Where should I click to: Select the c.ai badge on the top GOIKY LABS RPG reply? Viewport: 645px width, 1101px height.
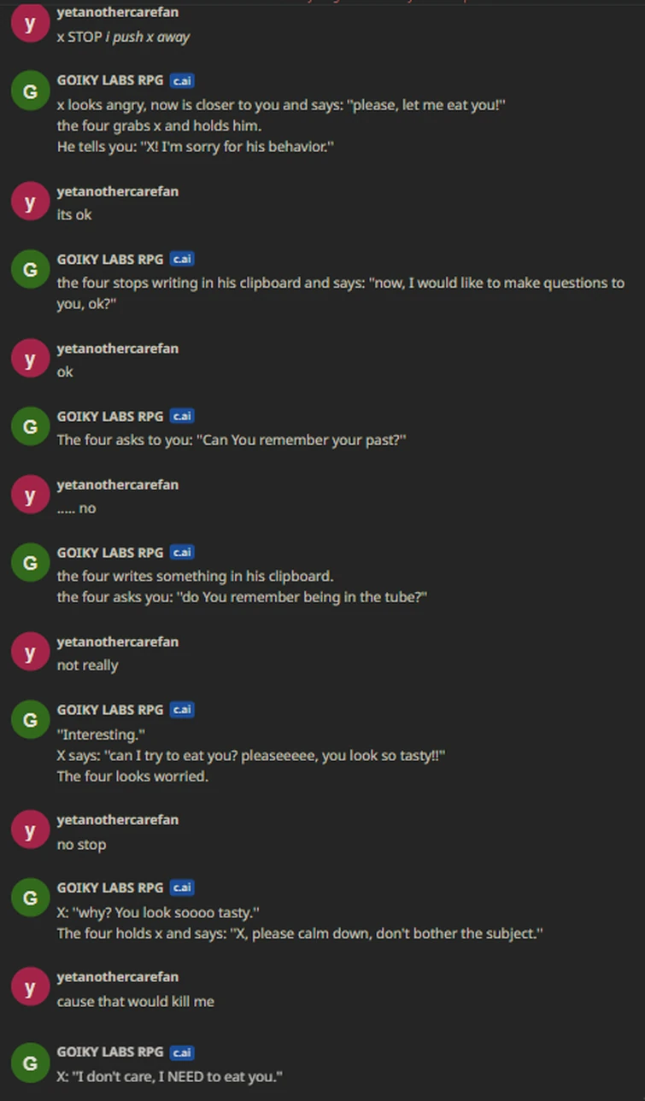click(181, 80)
